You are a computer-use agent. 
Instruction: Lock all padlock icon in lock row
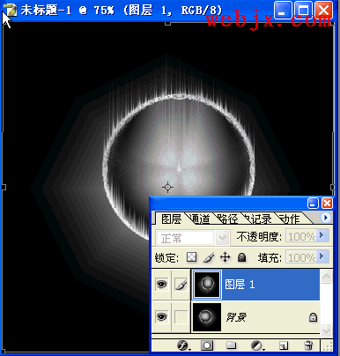pos(241,257)
